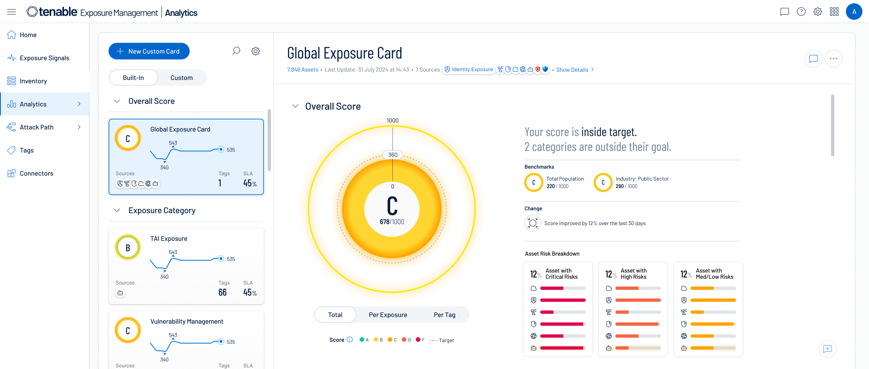Open the help question mark icon
The image size is (869, 369).
[801, 12]
